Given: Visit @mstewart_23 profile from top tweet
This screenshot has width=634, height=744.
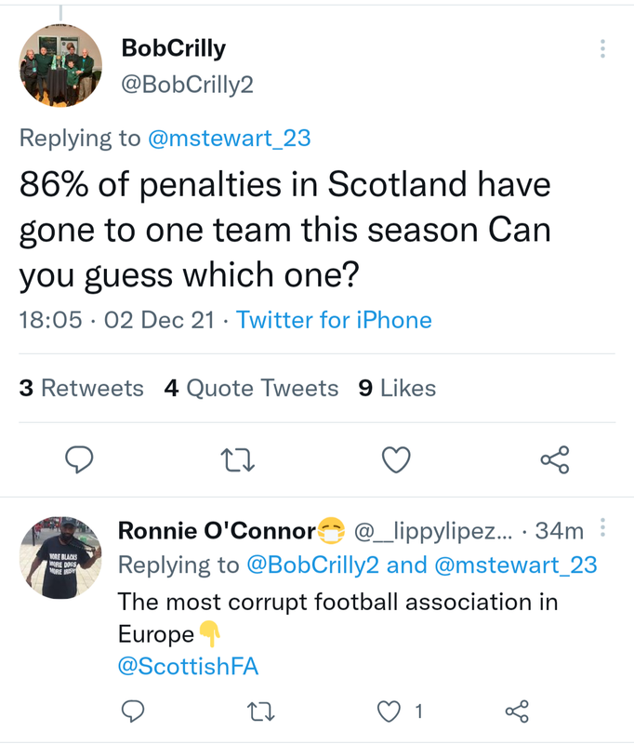Looking at the screenshot, I should click(x=229, y=139).
